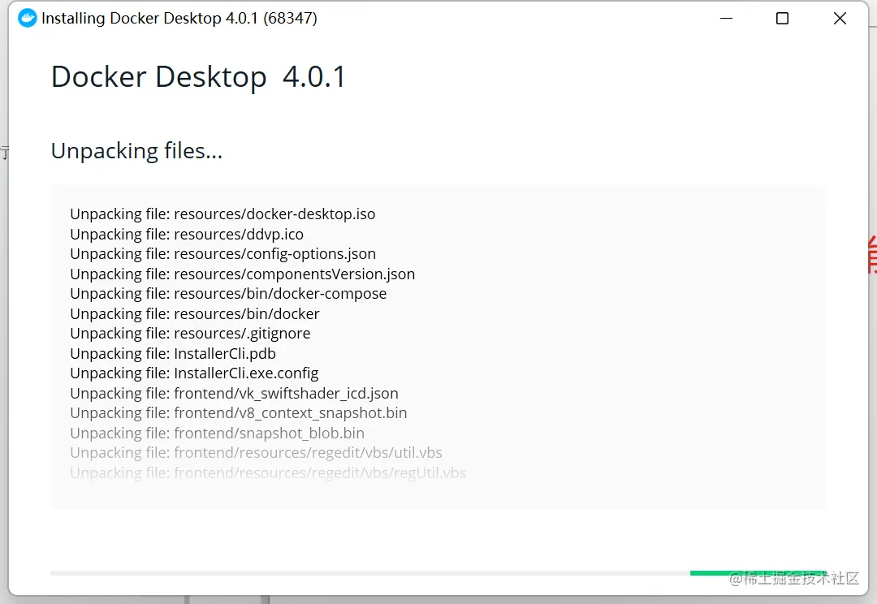
Task: Select the log line frontend/resources/regedit/vbs/regUtil.vbs
Action: [268, 472]
